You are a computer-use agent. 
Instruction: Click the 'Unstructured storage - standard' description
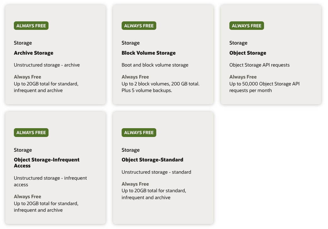[156, 172]
